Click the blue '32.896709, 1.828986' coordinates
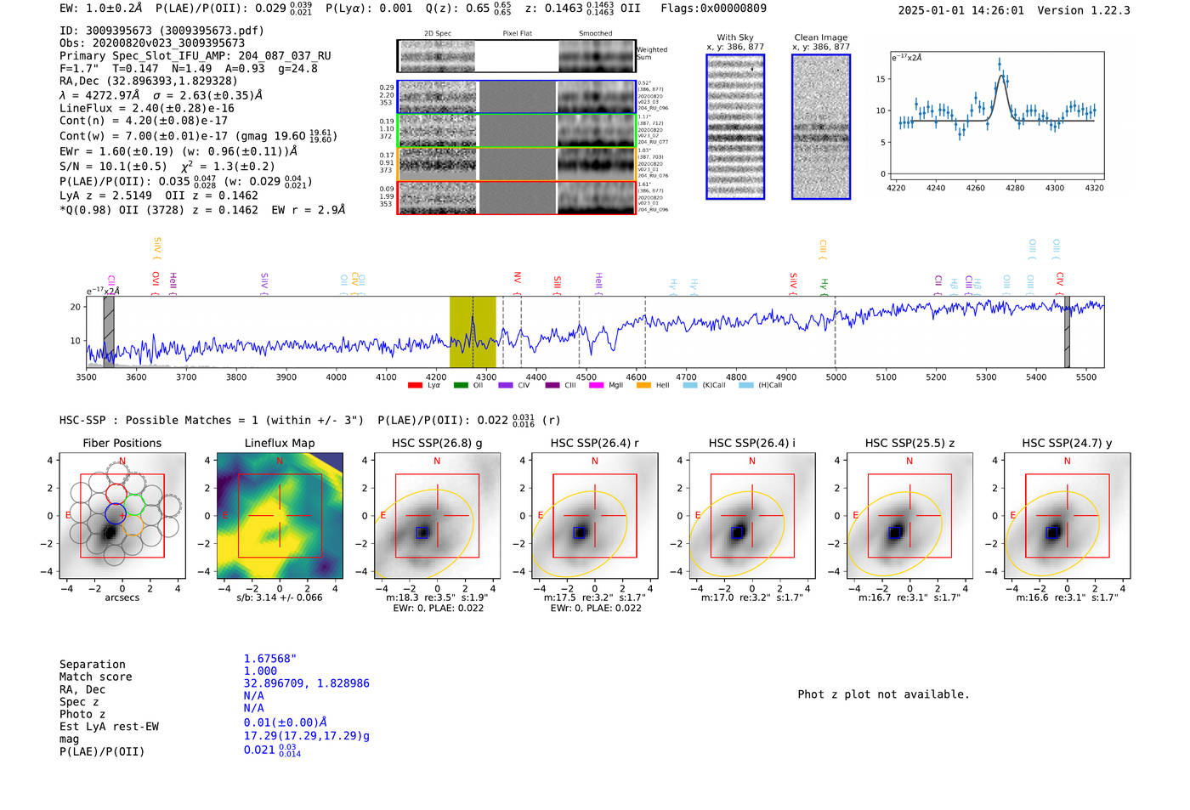1190x810 pixels. coord(307,683)
